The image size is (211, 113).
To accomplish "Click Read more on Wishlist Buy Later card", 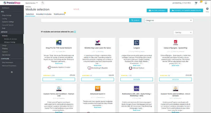I will 98,65.
